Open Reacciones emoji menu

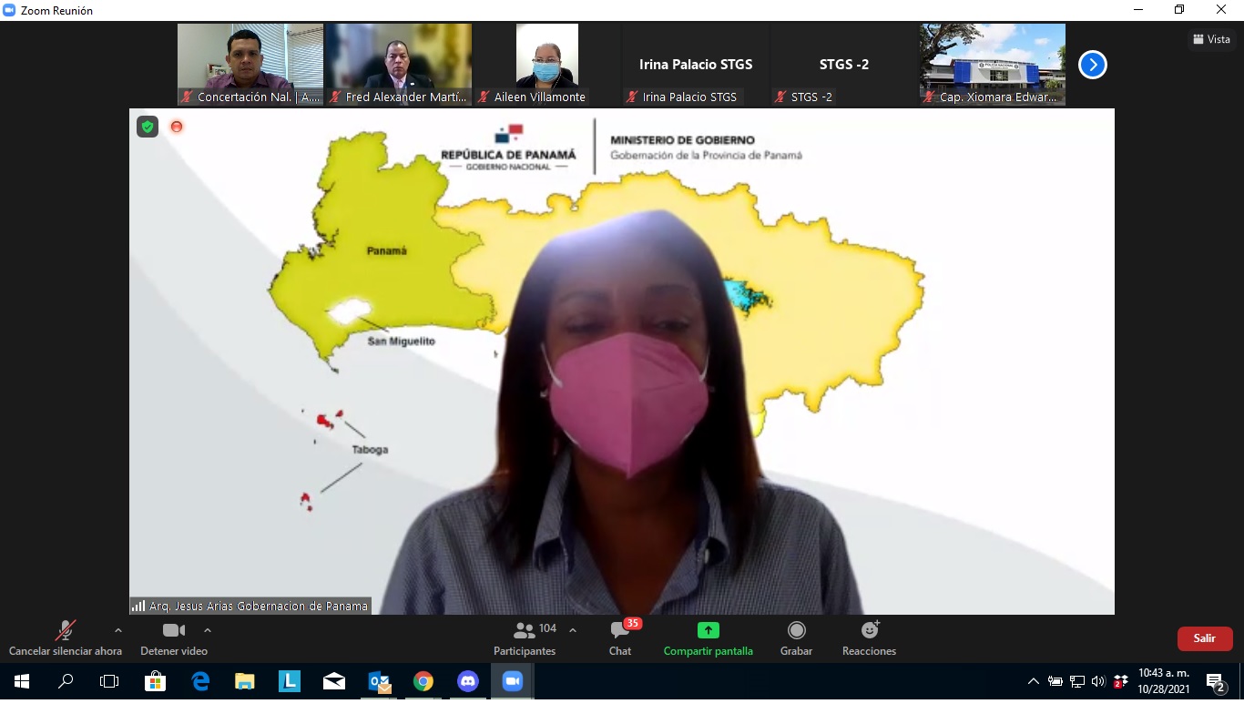(x=870, y=638)
